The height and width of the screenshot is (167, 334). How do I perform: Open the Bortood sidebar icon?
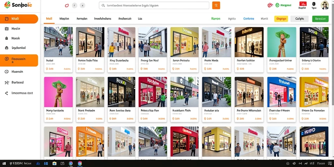click(x=7, y=83)
